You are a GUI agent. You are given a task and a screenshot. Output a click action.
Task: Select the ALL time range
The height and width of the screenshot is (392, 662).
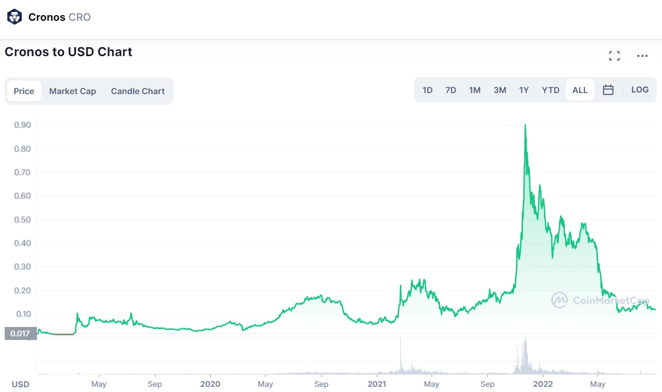[x=580, y=90]
